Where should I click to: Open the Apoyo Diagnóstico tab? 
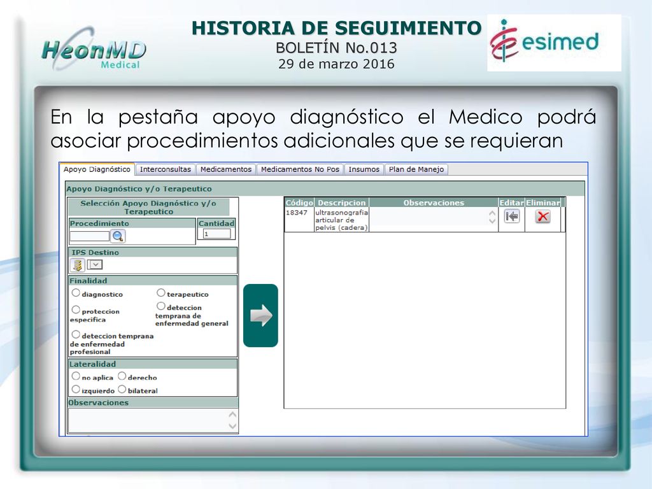pyautogui.click(x=97, y=169)
